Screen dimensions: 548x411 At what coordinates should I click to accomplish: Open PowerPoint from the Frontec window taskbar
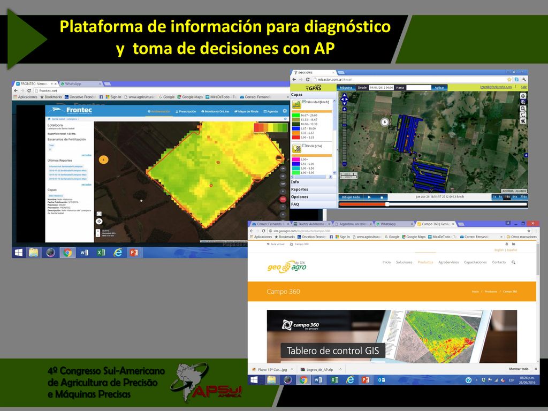[134, 253]
